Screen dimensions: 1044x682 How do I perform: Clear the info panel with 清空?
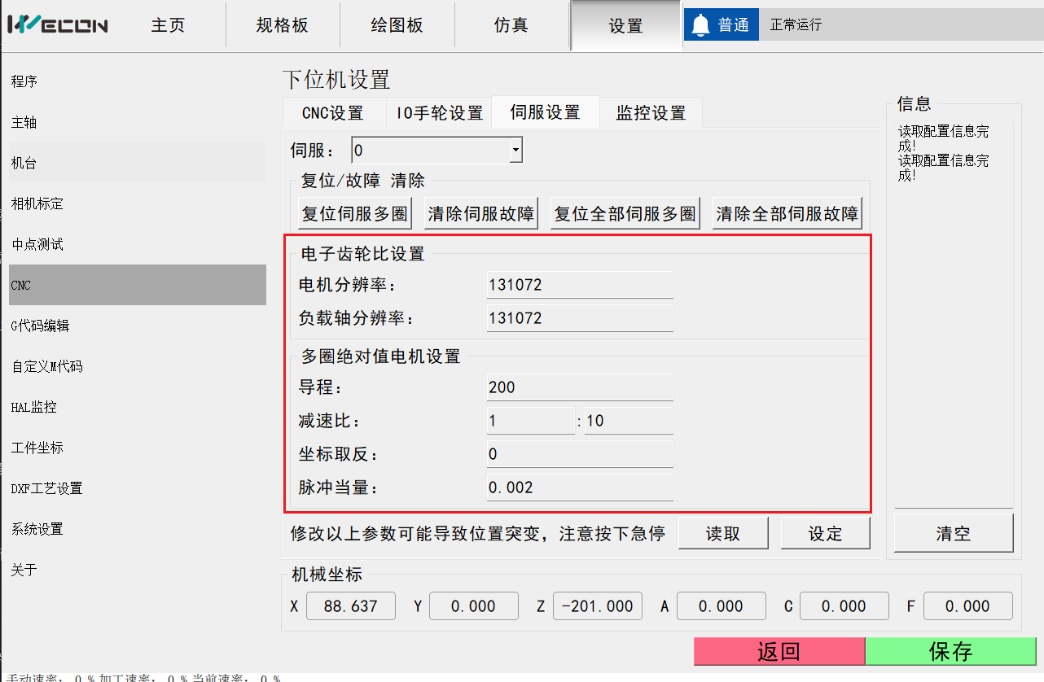click(953, 534)
